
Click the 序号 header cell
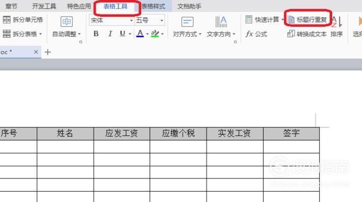pos(18,133)
